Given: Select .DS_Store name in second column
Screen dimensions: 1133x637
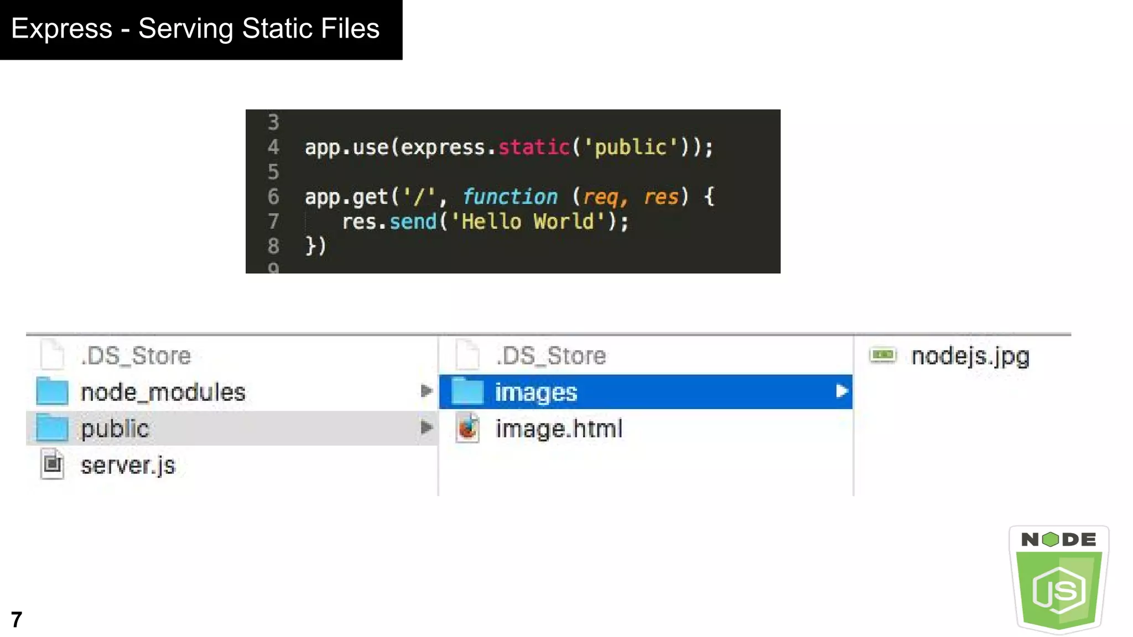Looking at the screenshot, I should [x=551, y=356].
